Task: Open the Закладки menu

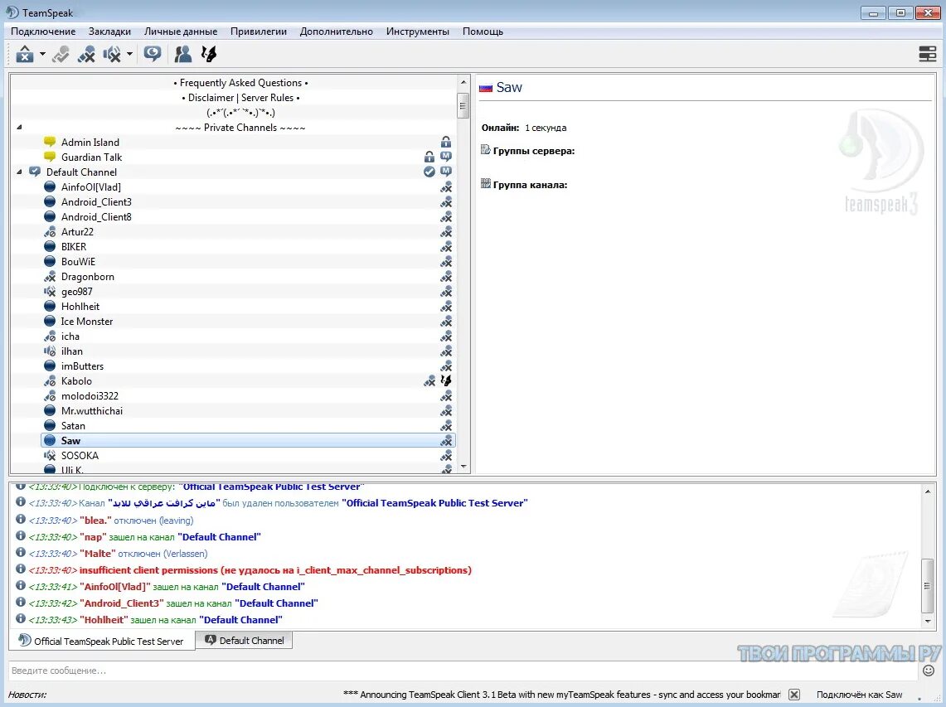Action: click(109, 31)
